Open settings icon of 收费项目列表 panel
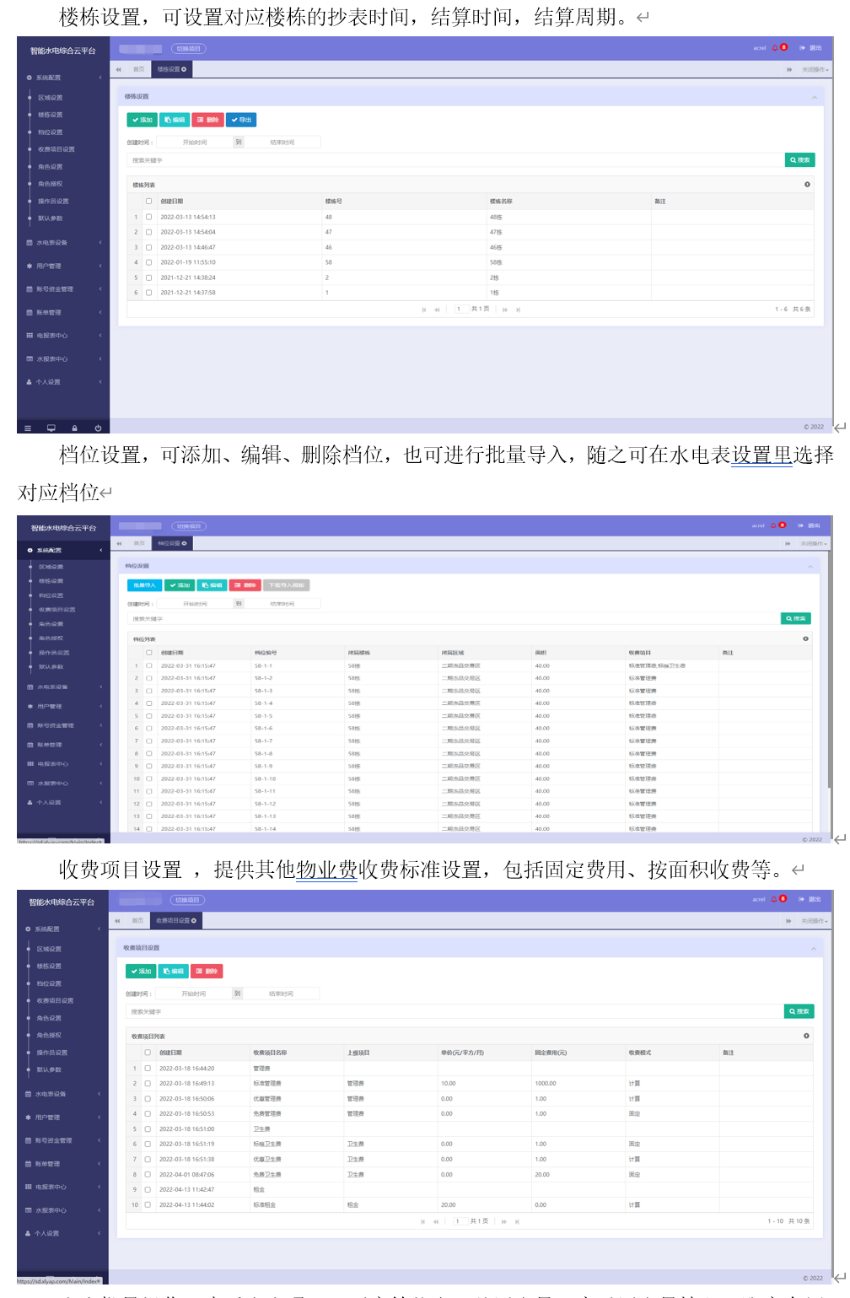 tap(806, 1036)
